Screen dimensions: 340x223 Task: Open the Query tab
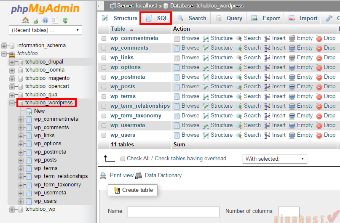(229, 19)
